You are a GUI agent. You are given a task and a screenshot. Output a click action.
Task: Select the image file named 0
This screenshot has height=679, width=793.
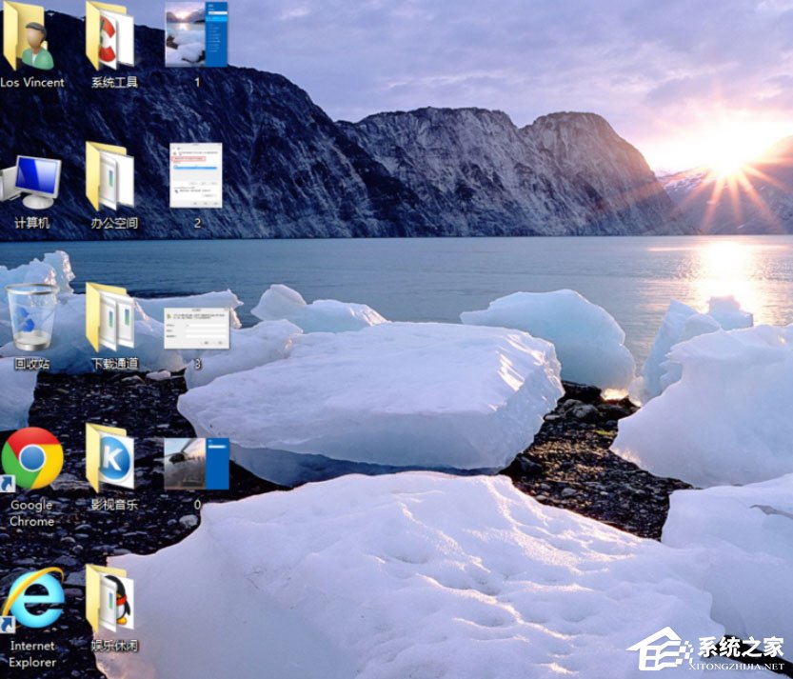[x=194, y=464]
